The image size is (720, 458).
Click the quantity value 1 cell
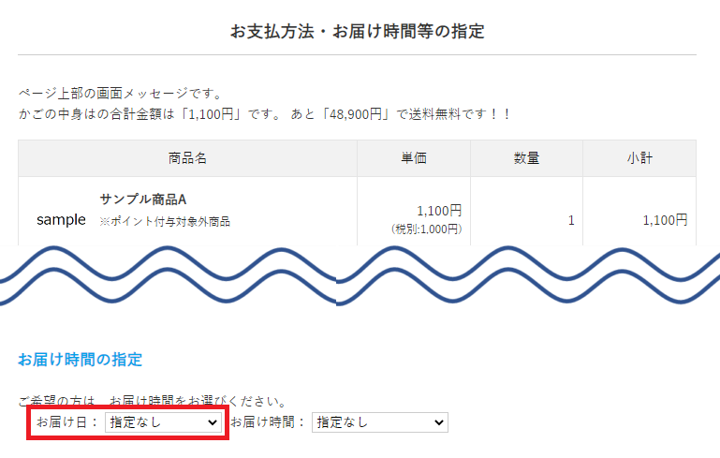coord(570,220)
